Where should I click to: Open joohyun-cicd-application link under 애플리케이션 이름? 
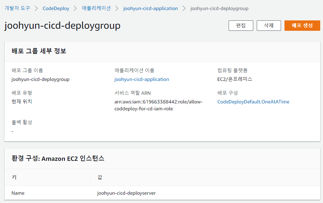click(x=142, y=79)
